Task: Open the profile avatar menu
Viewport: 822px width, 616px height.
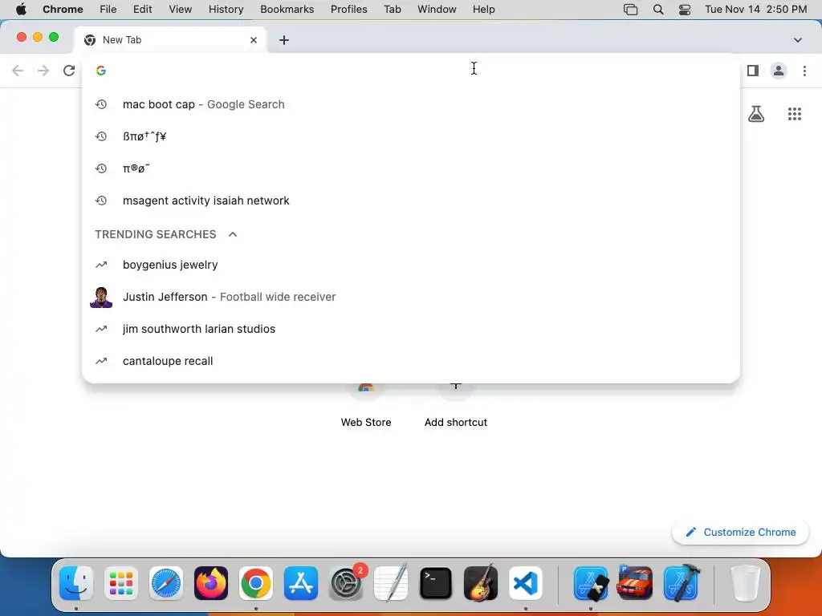Action: point(779,71)
